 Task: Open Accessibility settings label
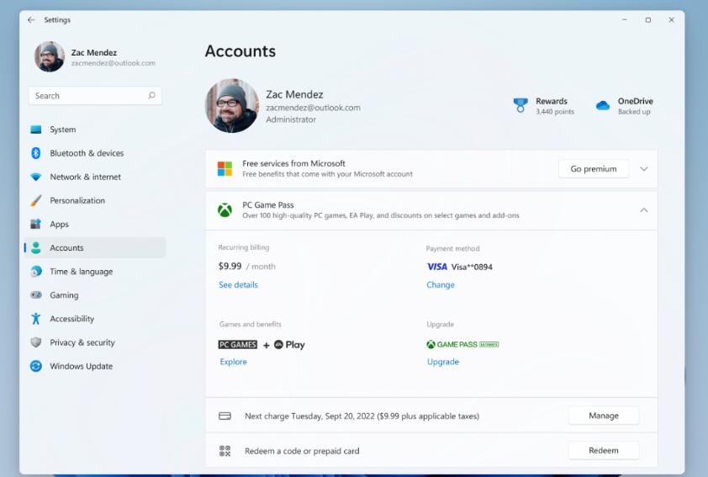(x=71, y=319)
